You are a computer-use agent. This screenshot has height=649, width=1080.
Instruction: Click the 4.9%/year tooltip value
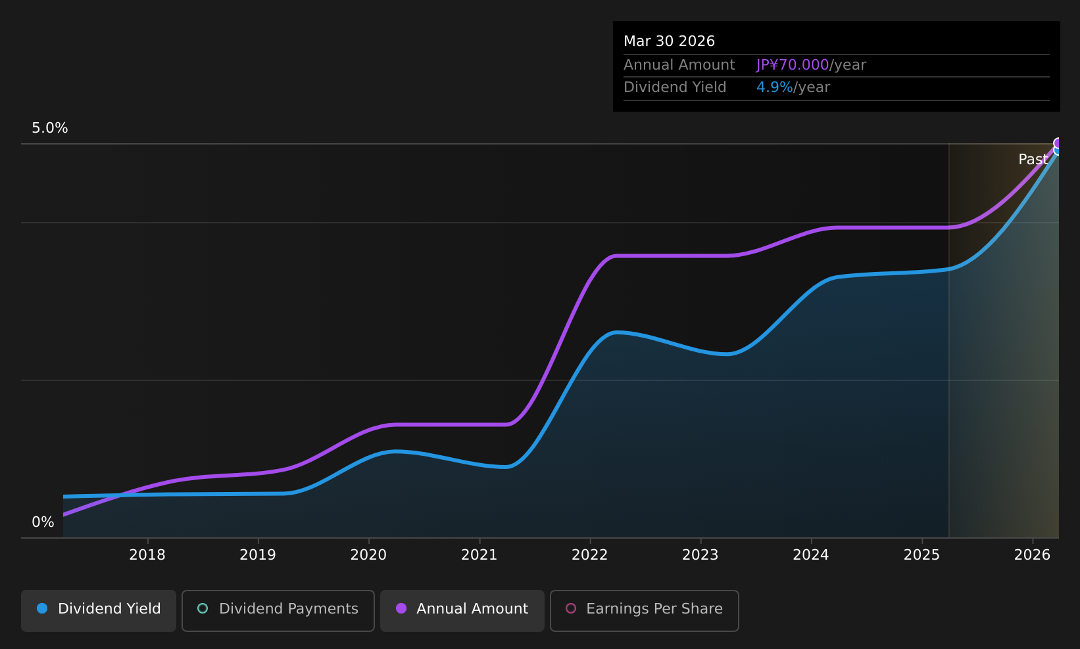pyautogui.click(x=793, y=87)
